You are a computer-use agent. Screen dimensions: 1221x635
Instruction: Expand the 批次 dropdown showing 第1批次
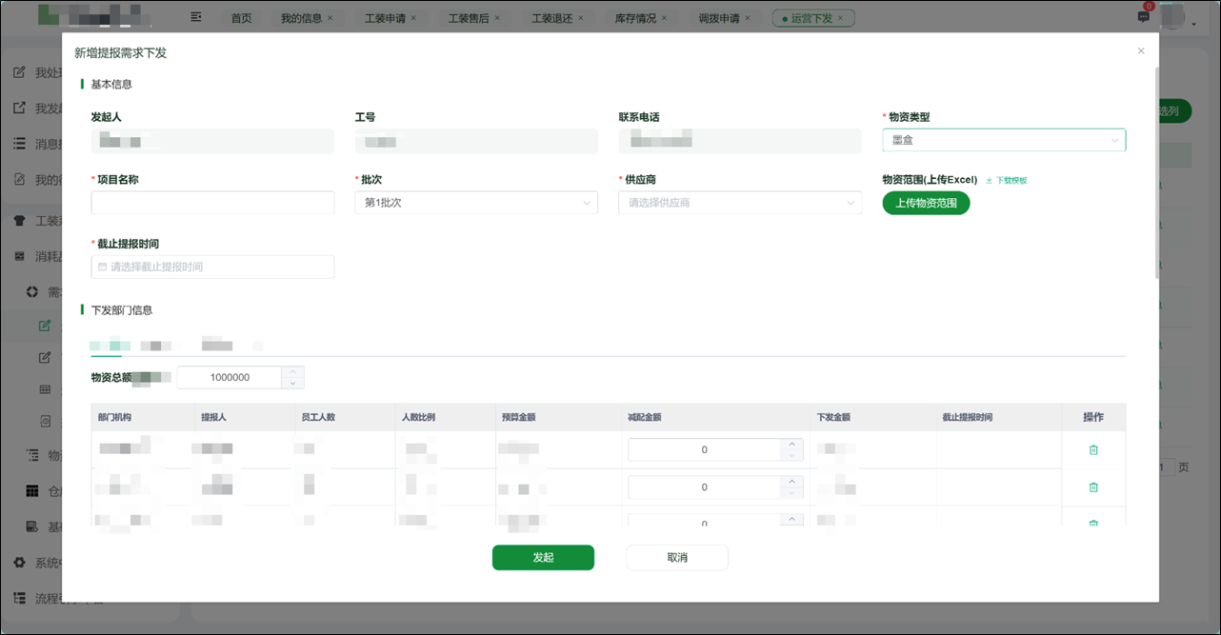pos(476,203)
